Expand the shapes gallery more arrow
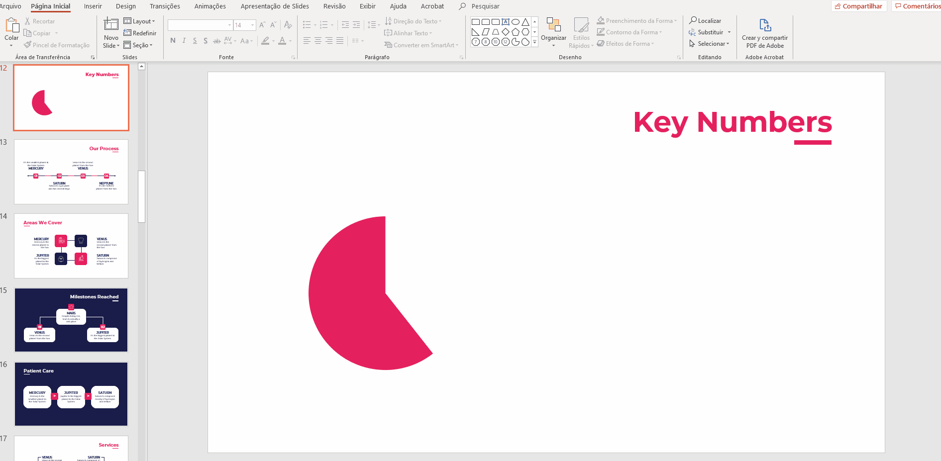The height and width of the screenshot is (461, 941). click(x=535, y=42)
